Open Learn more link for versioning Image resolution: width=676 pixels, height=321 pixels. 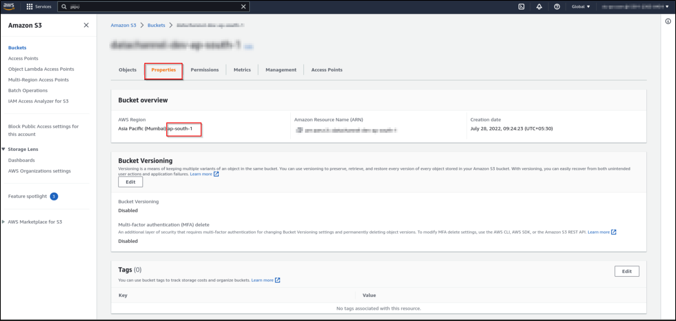[201, 174]
